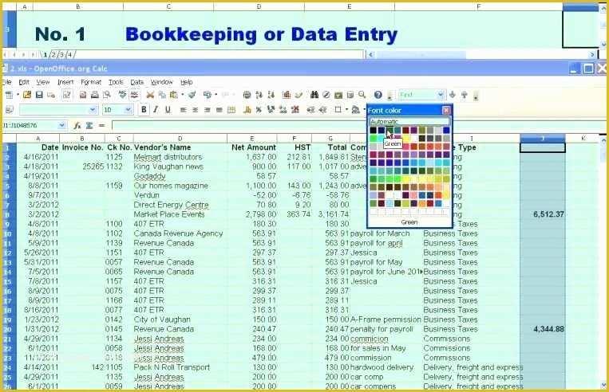609x392 pixels.
Task: Click the Sort Ascending icon
Action: (259, 95)
